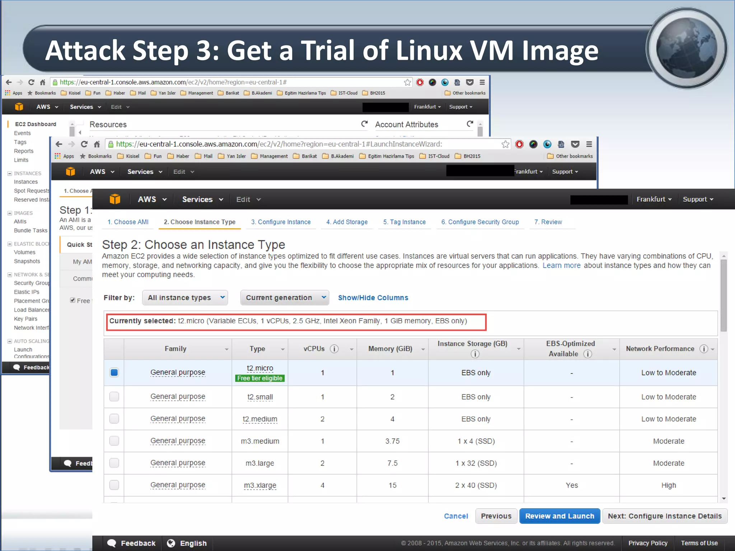This screenshot has width=735, height=551.
Task: Click Show/Hide Columns link
Action: [373, 298]
